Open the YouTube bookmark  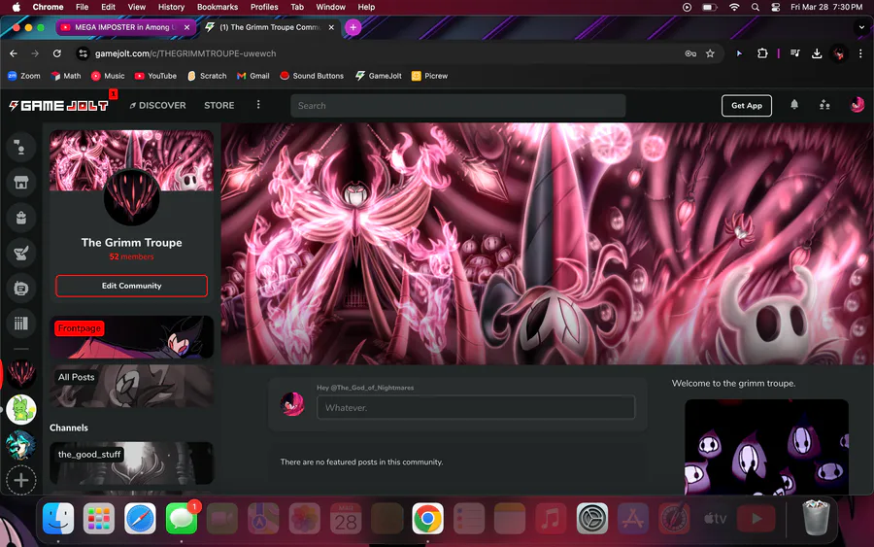point(155,76)
